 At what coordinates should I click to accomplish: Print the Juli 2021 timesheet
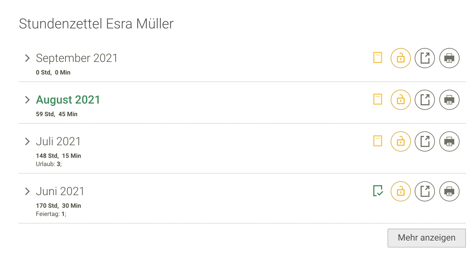[449, 141]
